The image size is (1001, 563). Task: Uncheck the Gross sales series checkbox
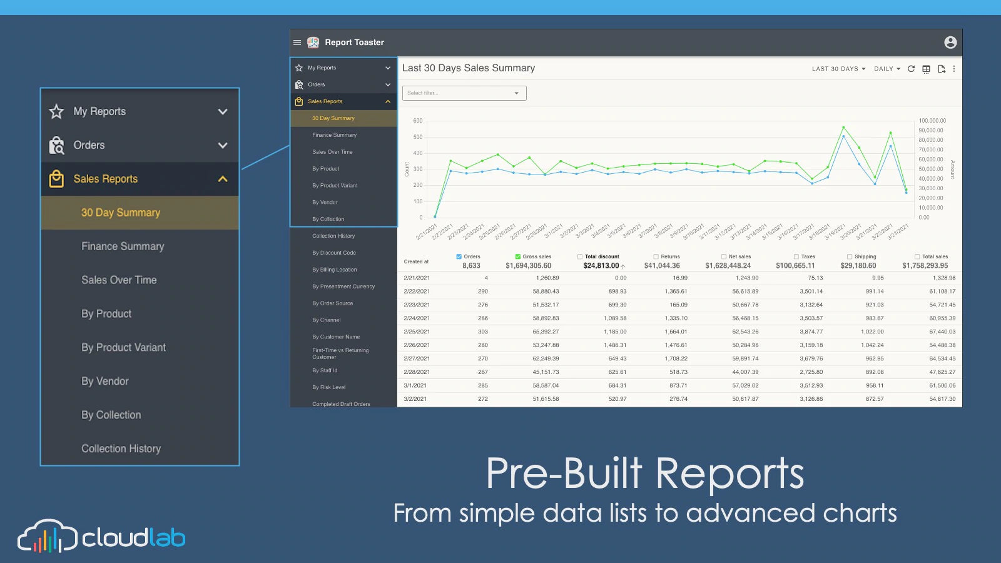coord(518,256)
